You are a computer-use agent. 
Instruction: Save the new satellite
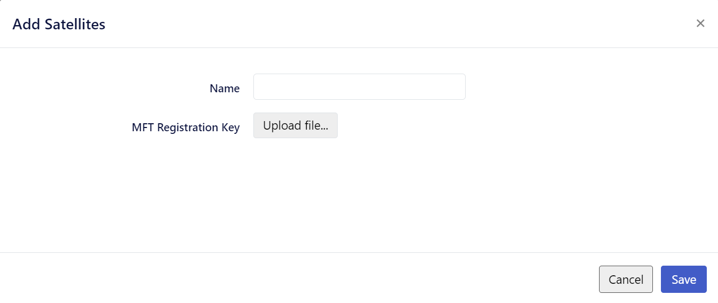coord(683,280)
